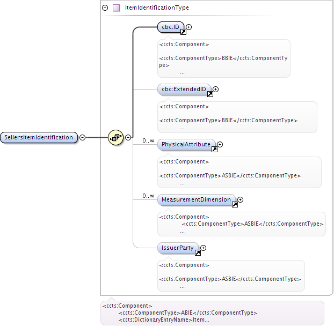Expand the cbc:ExtendedID element
This screenshot has height=327, width=334.
[216, 90]
